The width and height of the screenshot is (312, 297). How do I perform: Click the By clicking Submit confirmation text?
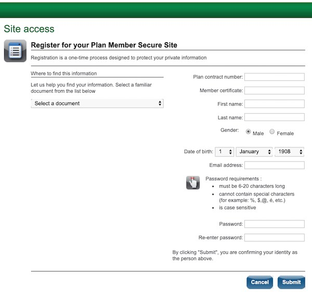(235, 255)
